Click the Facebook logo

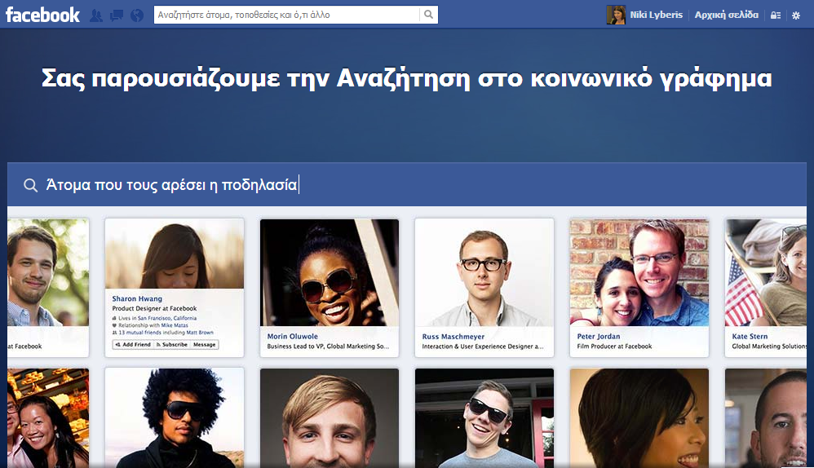click(x=42, y=15)
